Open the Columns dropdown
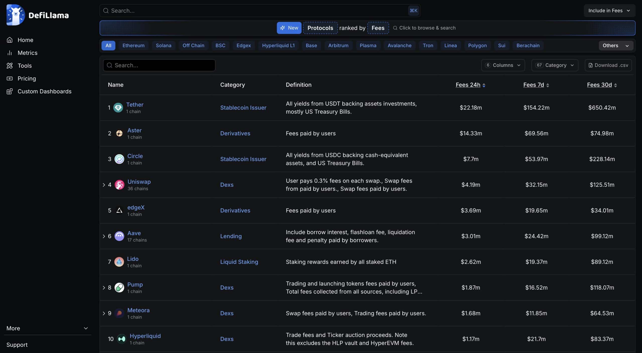 click(x=503, y=65)
